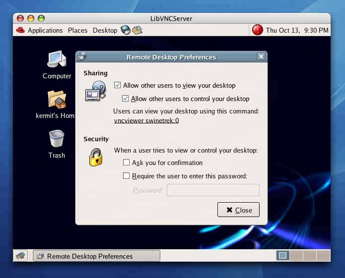
Task: Open the Desktop menu
Action: [105, 30]
